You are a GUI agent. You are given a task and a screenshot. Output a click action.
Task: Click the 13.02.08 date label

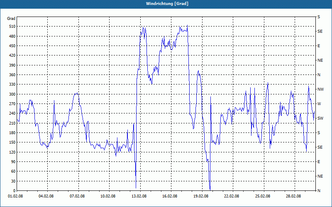point(139,196)
